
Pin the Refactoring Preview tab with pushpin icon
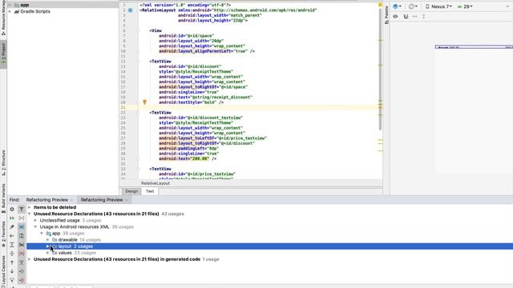click(x=12, y=226)
